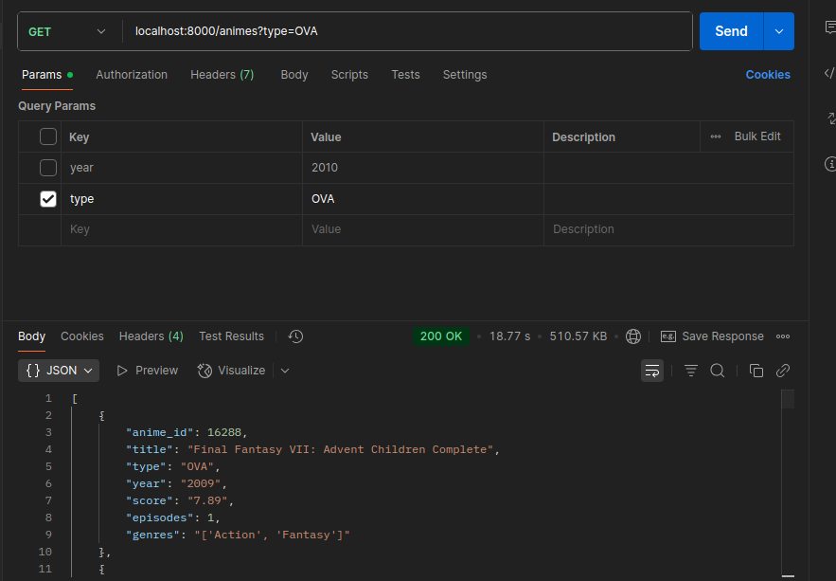Click the Save Response example icon
Viewport: 836px width, 581px height.
(668, 336)
